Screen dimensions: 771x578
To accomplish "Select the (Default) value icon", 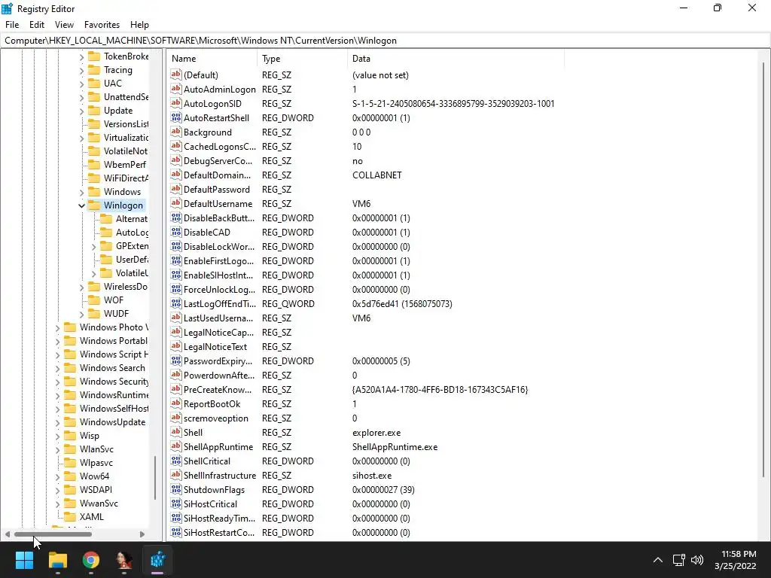I will (176, 75).
